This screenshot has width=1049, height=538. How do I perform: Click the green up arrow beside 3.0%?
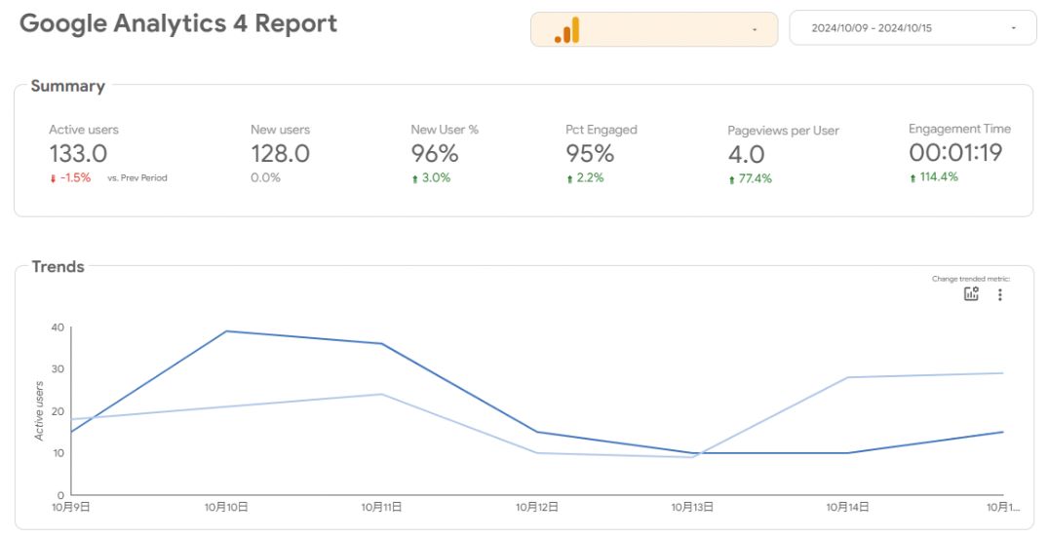(414, 178)
